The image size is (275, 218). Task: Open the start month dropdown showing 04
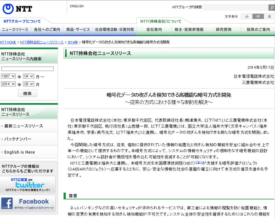click(x=28, y=76)
